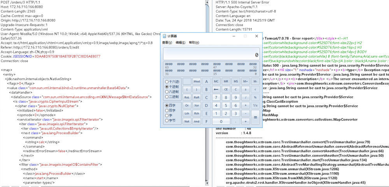This screenshot has height=187, width=389.
Task: Click the open parenthesis key
Action: click(x=187, y=89)
